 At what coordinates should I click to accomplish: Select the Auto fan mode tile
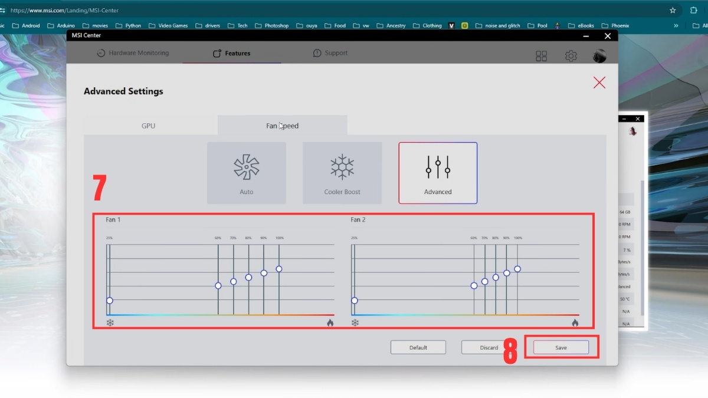247,173
